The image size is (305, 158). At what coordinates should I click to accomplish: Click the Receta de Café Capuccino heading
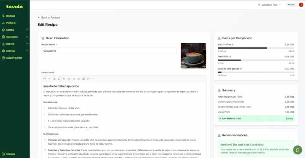coord(61,86)
